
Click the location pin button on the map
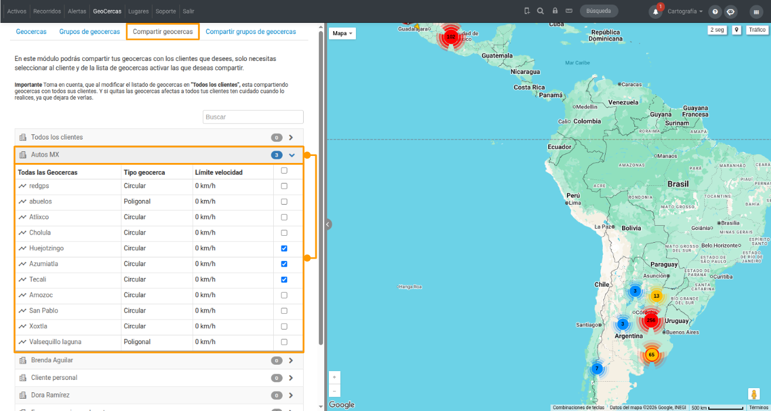(736, 30)
